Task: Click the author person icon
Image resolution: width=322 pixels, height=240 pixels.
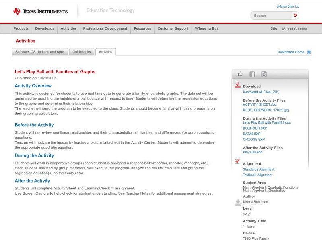Action: click(238, 203)
